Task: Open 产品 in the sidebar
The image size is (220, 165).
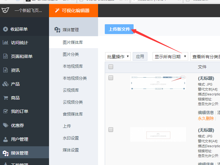Action: point(15,84)
